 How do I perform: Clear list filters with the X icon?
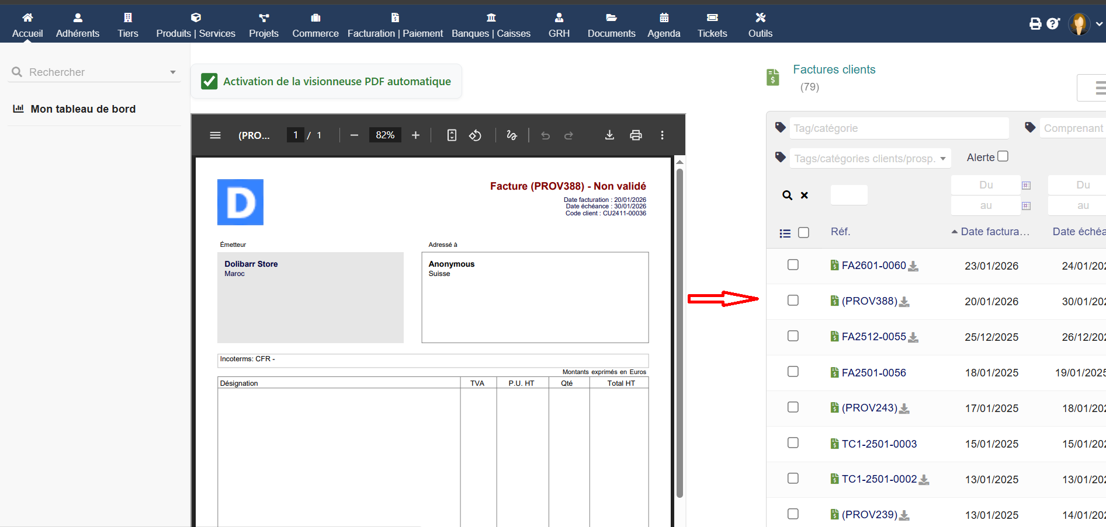click(x=805, y=196)
